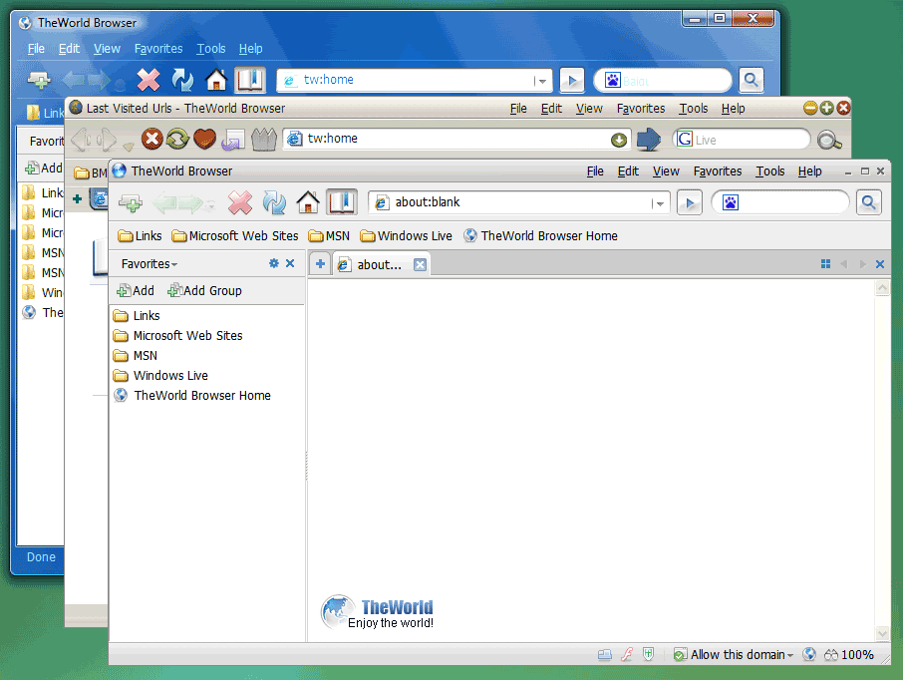Open the TheWorld Browser Home link on the favorites bar
903x680 pixels.
[x=548, y=236]
